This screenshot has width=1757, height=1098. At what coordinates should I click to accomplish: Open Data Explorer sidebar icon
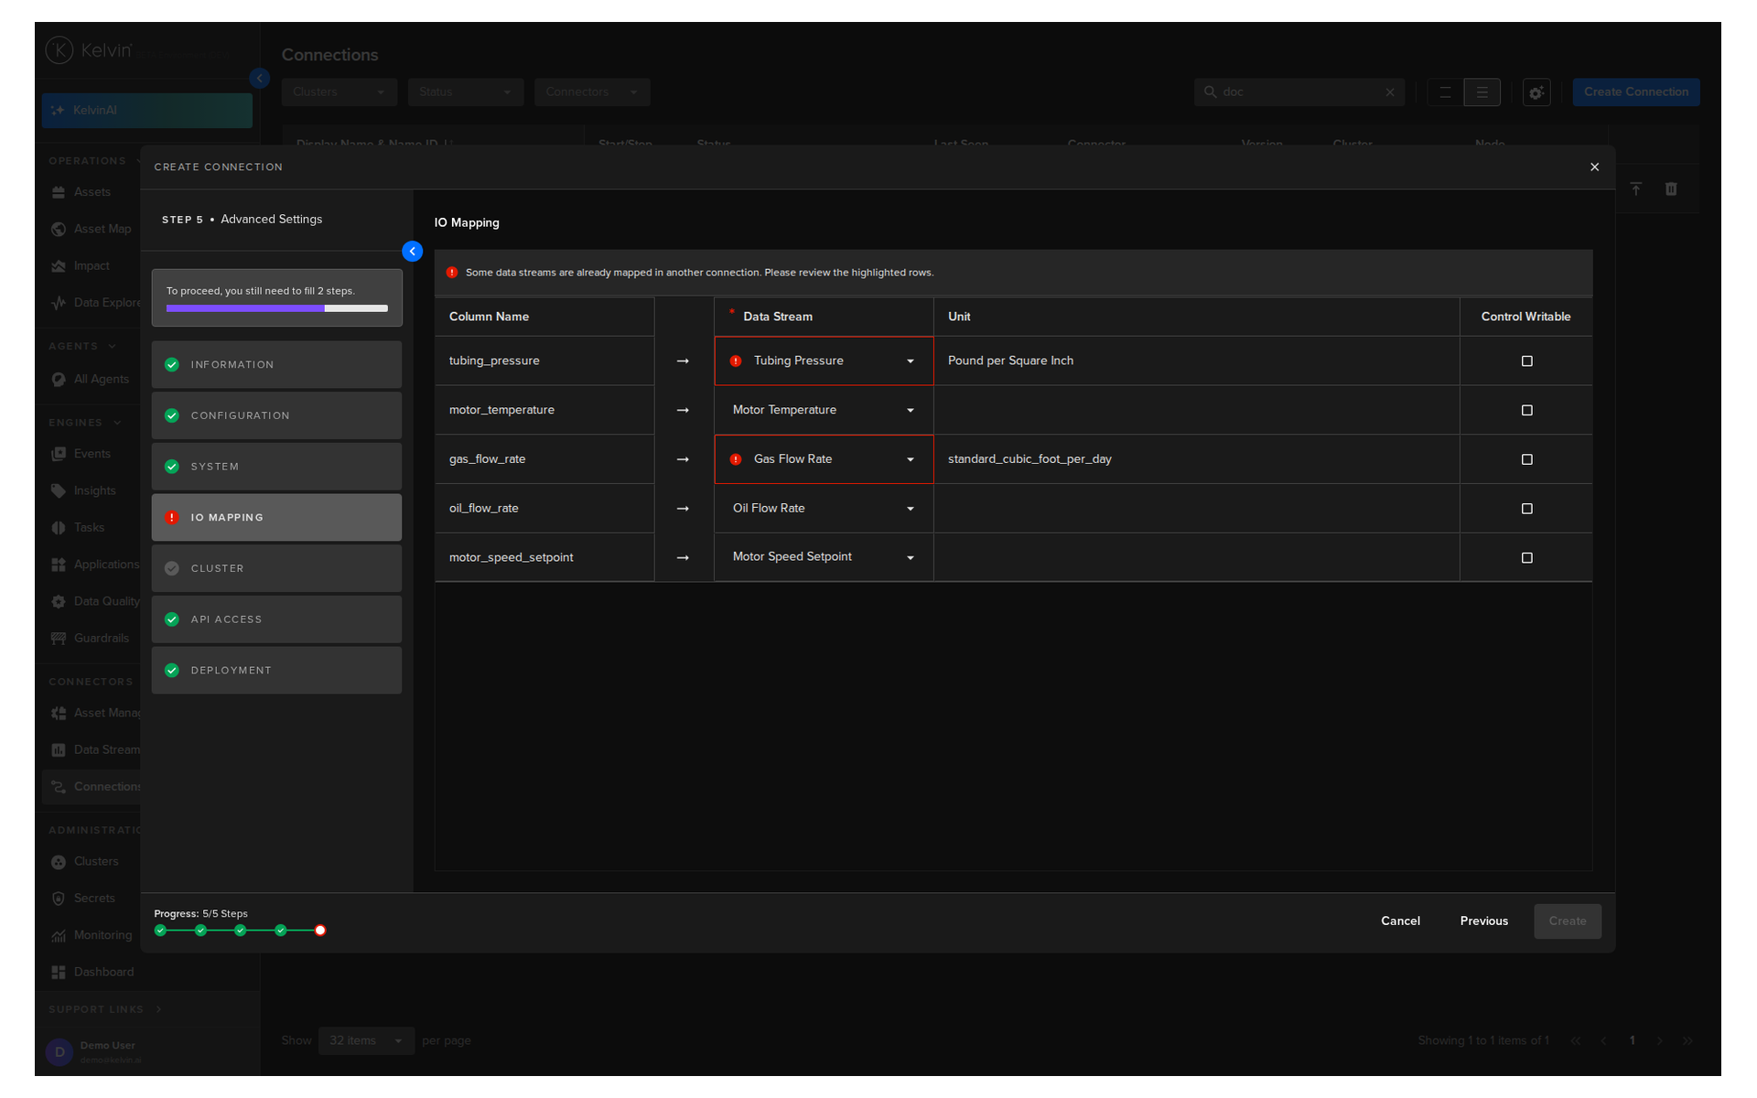(x=59, y=303)
